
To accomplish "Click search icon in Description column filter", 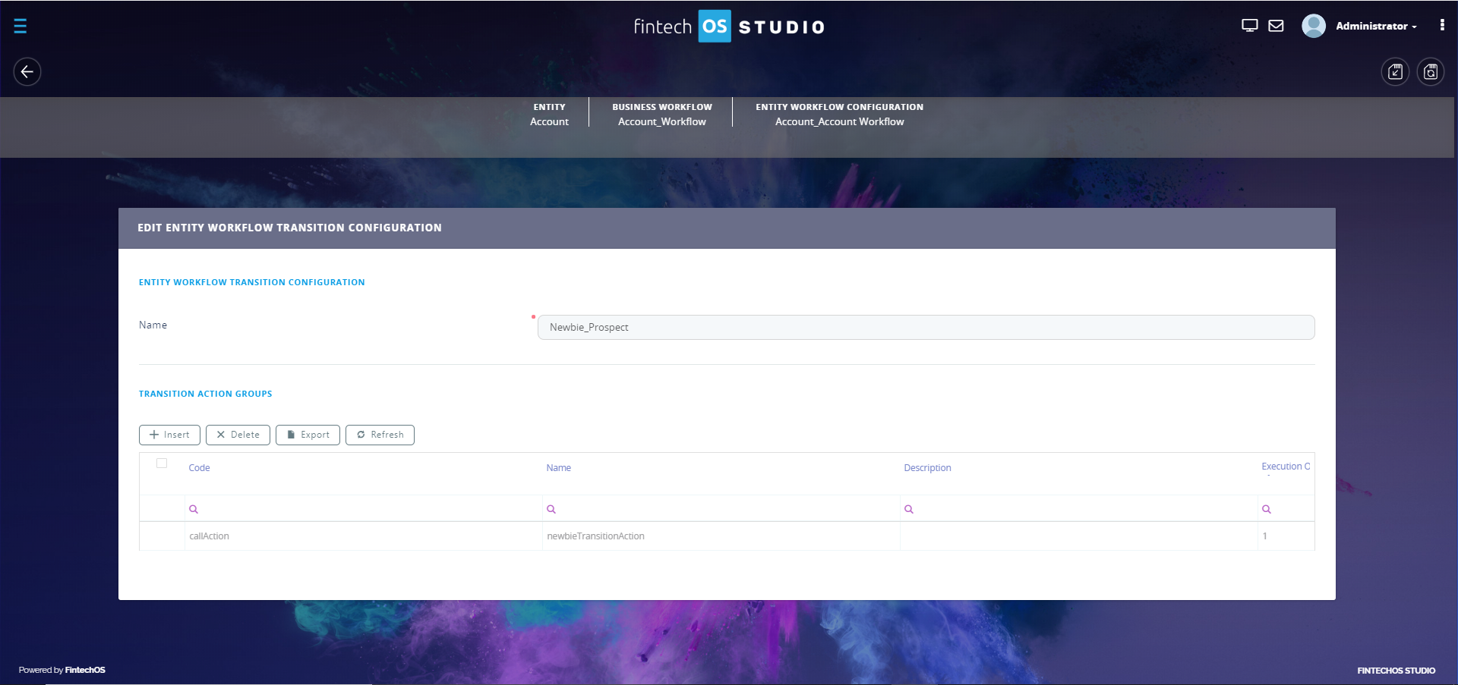I will 909,509.
